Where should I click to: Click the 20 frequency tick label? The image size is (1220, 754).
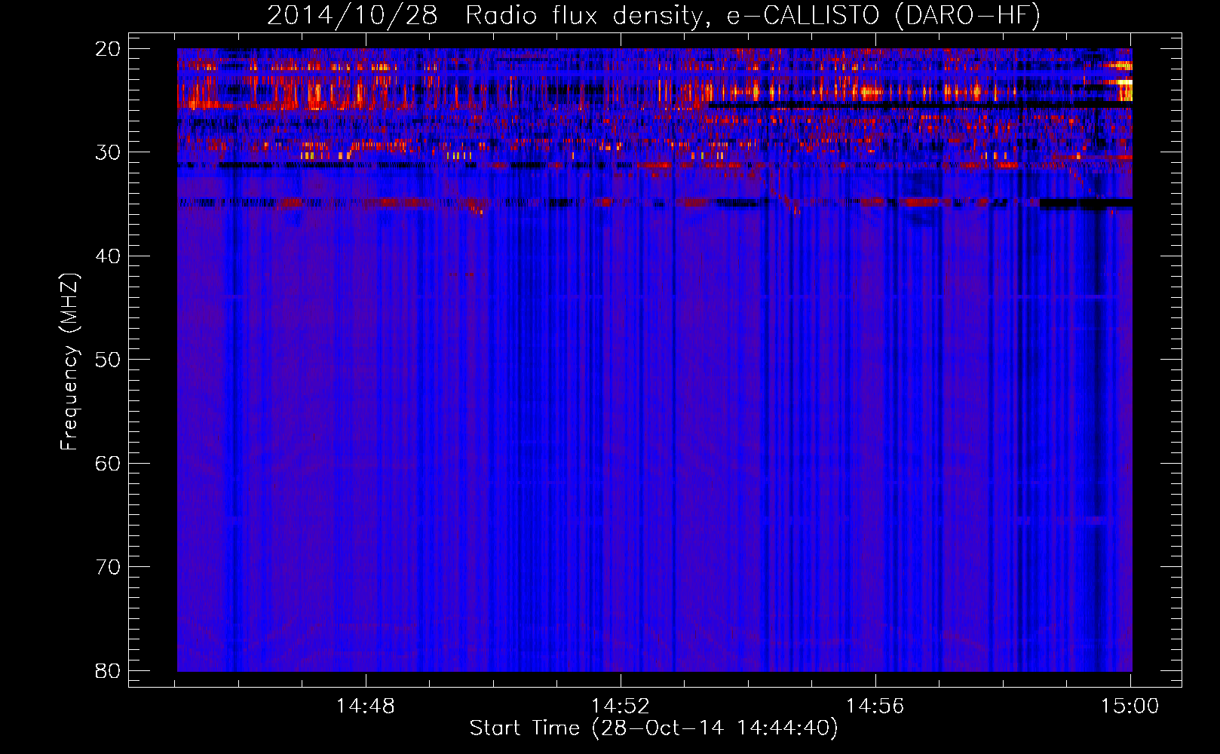click(109, 49)
